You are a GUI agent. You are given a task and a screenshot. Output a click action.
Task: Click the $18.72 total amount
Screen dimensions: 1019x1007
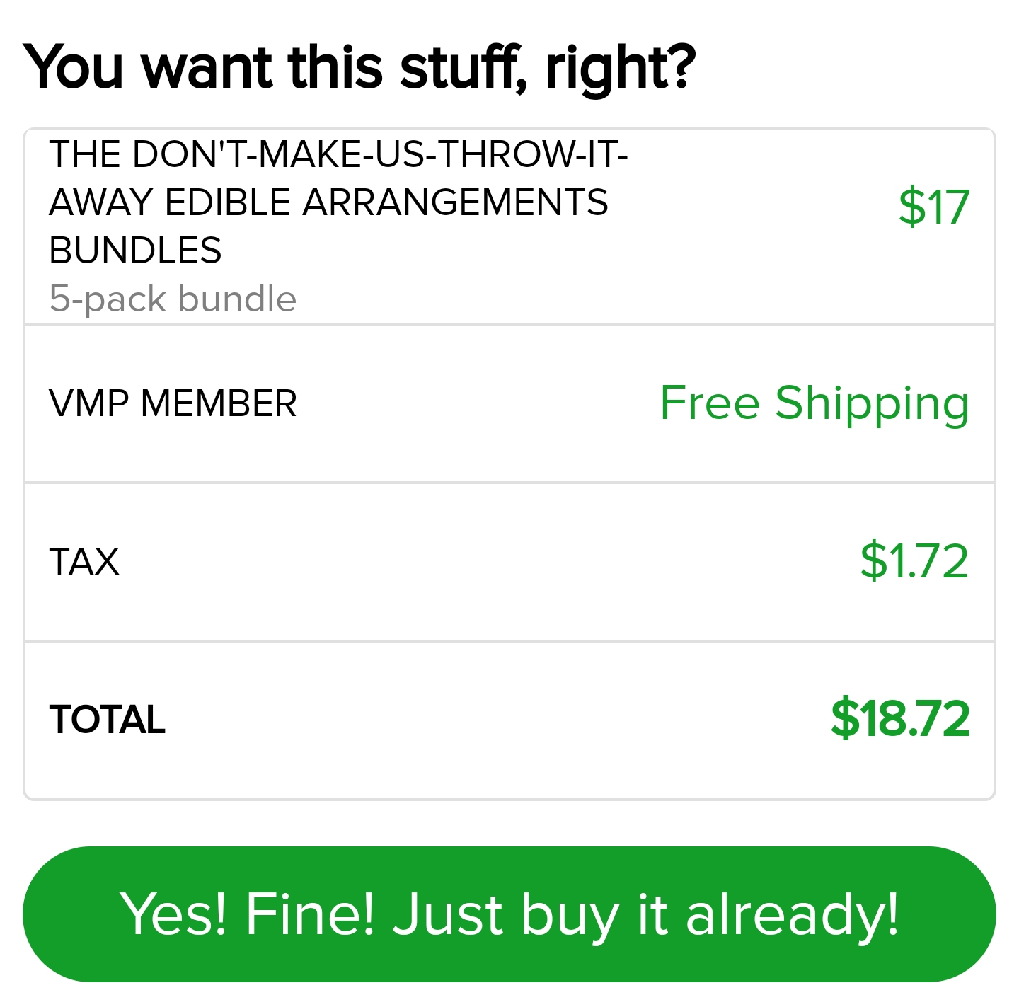899,719
